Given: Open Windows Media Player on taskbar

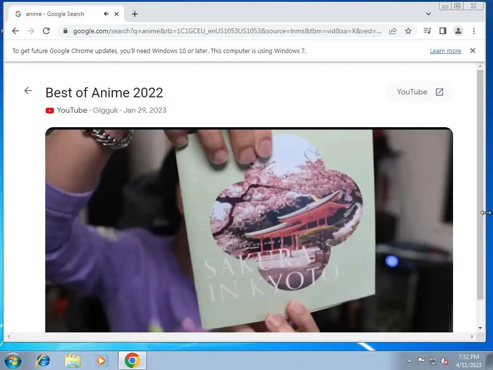Looking at the screenshot, I should click(x=102, y=360).
